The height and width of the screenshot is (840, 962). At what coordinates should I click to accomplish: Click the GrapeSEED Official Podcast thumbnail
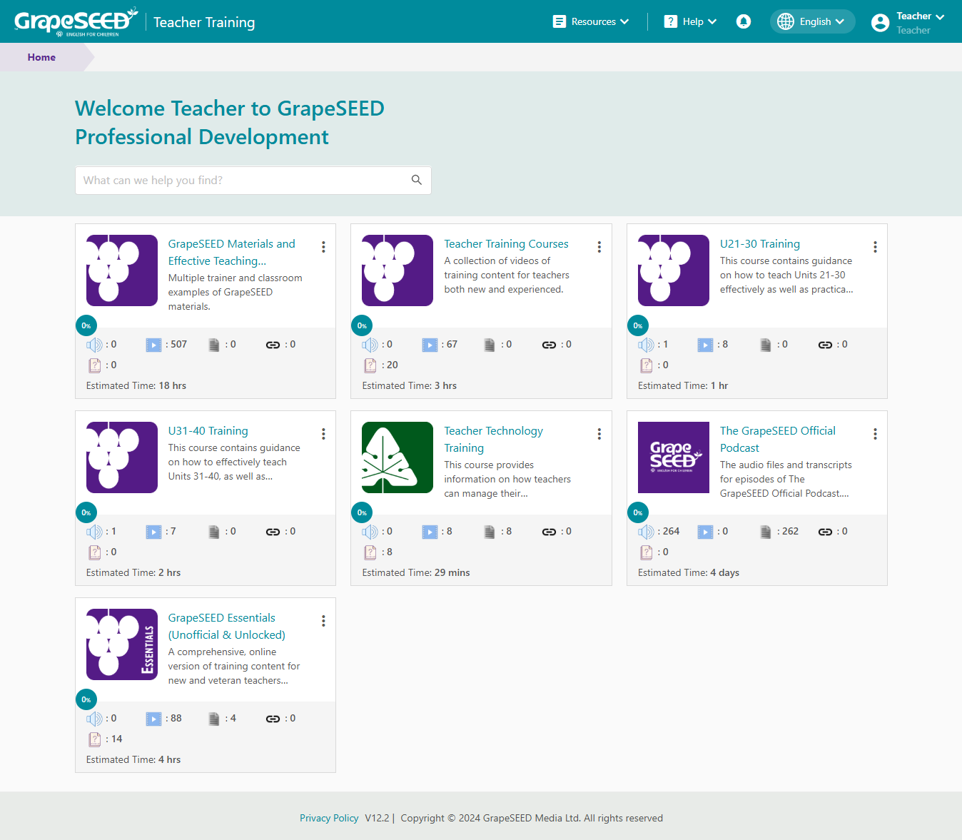[x=674, y=457]
